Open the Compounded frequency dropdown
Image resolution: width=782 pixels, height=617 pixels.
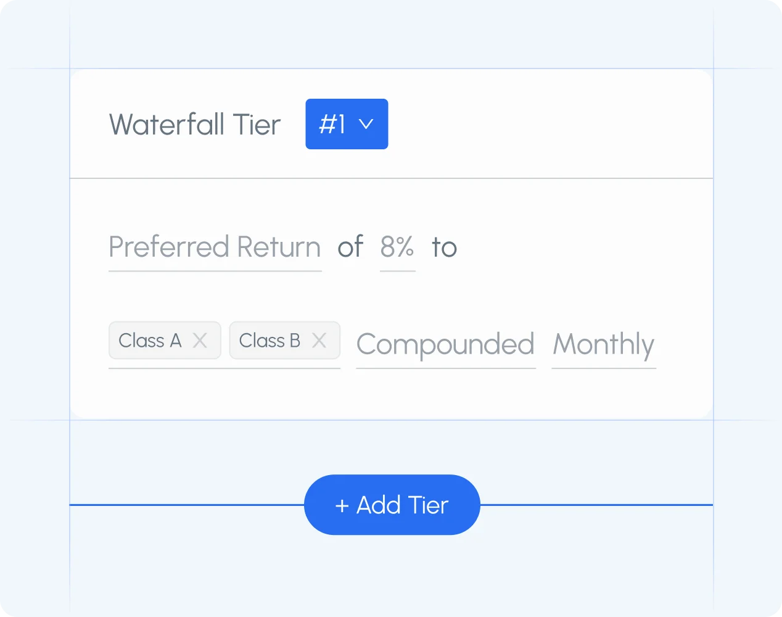point(445,345)
